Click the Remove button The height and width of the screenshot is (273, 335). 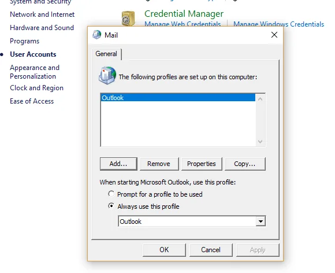pos(159,164)
